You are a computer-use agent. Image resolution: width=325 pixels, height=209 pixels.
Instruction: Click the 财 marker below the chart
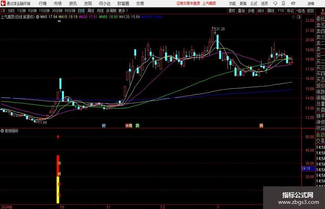[104, 126]
